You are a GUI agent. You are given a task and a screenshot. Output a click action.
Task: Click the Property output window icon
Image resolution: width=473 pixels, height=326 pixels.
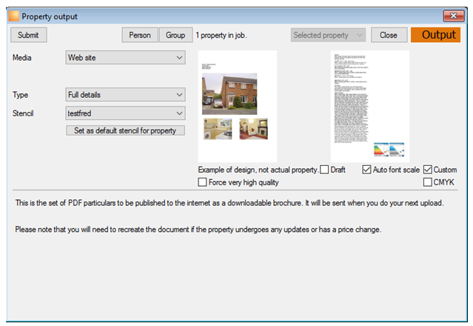(14, 16)
